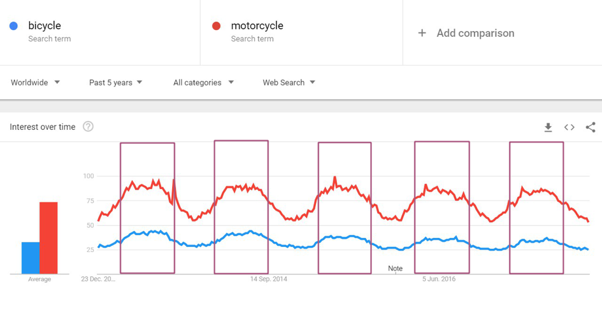Click the blue bicycle color dot

13,26
